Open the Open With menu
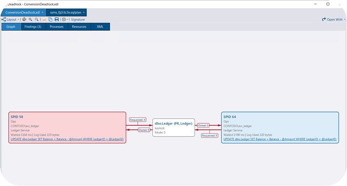This screenshot has width=347, height=186. (x=334, y=20)
